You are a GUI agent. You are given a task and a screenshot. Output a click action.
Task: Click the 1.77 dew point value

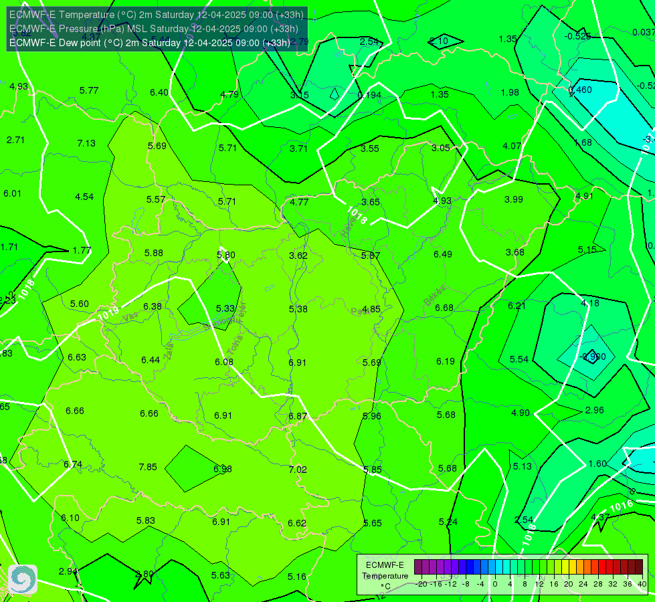[x=82, y=250]
